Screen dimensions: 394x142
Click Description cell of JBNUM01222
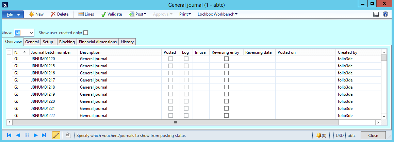point(120,116)
